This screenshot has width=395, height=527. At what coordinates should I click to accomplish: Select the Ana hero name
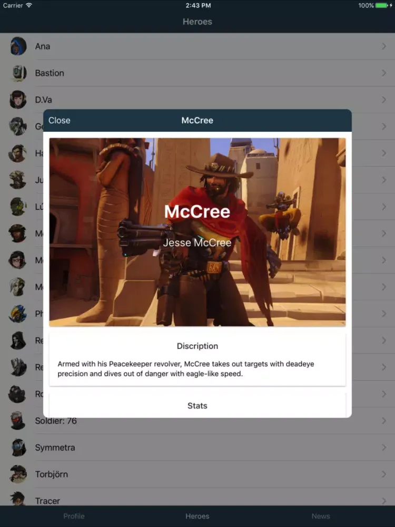[43, 46]
